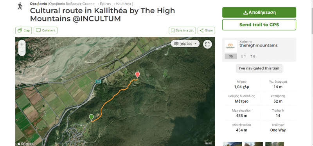This screenshot has height=146, width=313.
Task: Open the map in fullscreen
Action: tap(207, 44)
